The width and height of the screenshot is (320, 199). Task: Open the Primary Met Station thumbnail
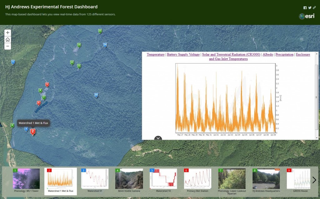pos(197,179)
